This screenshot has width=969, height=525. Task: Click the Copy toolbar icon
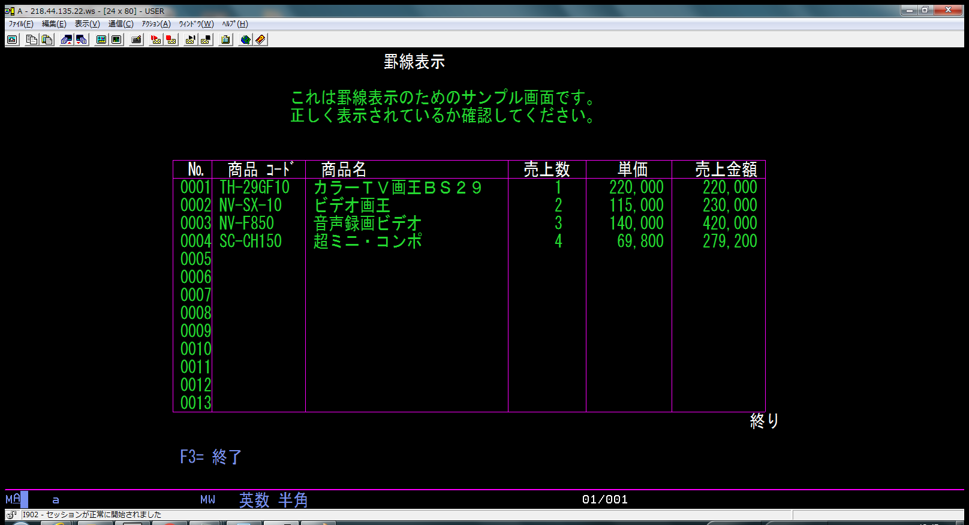(x=32, y=40)
